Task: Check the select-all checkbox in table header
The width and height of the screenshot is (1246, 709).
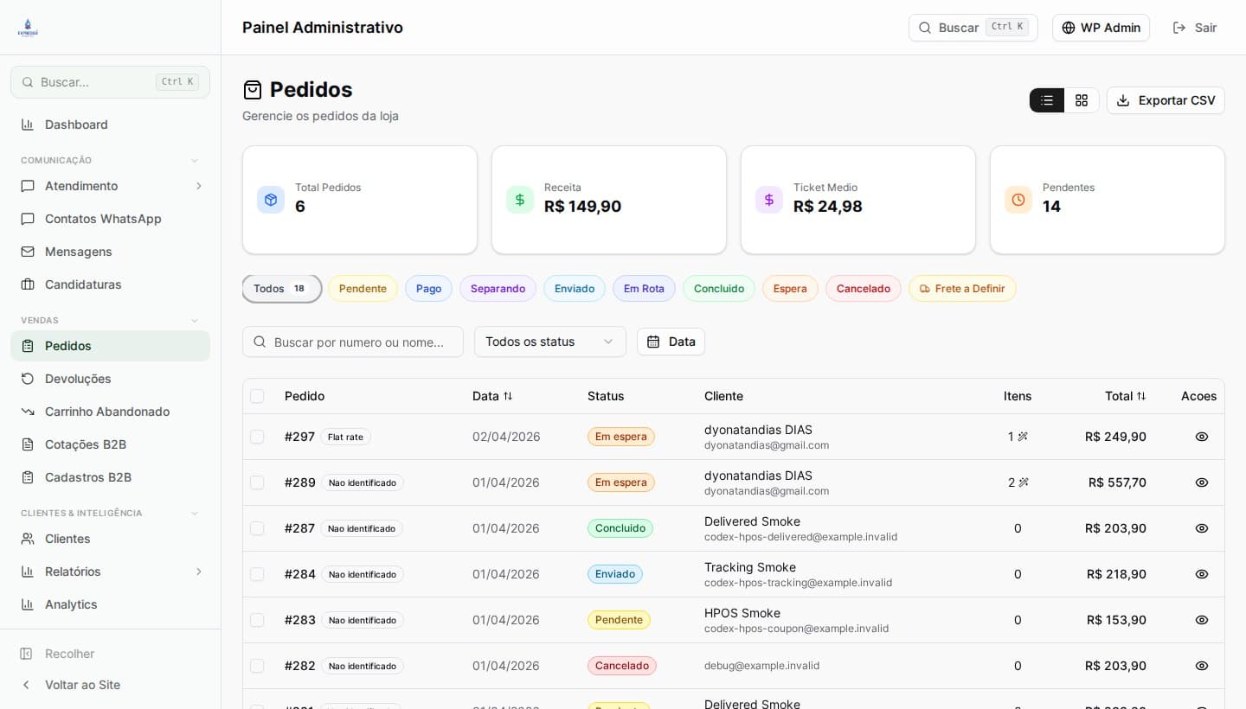Action: 257,396
